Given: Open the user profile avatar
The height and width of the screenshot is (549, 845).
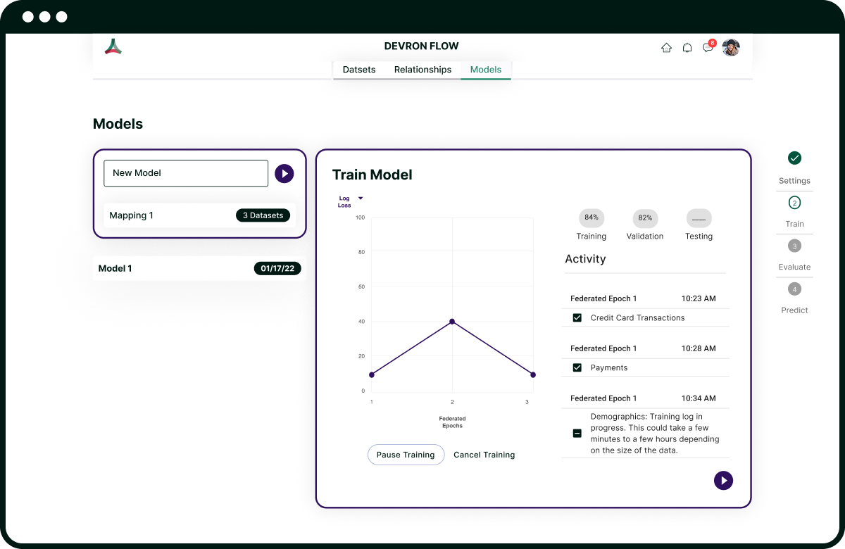Looking at the screenshot, I should [731, 47].
